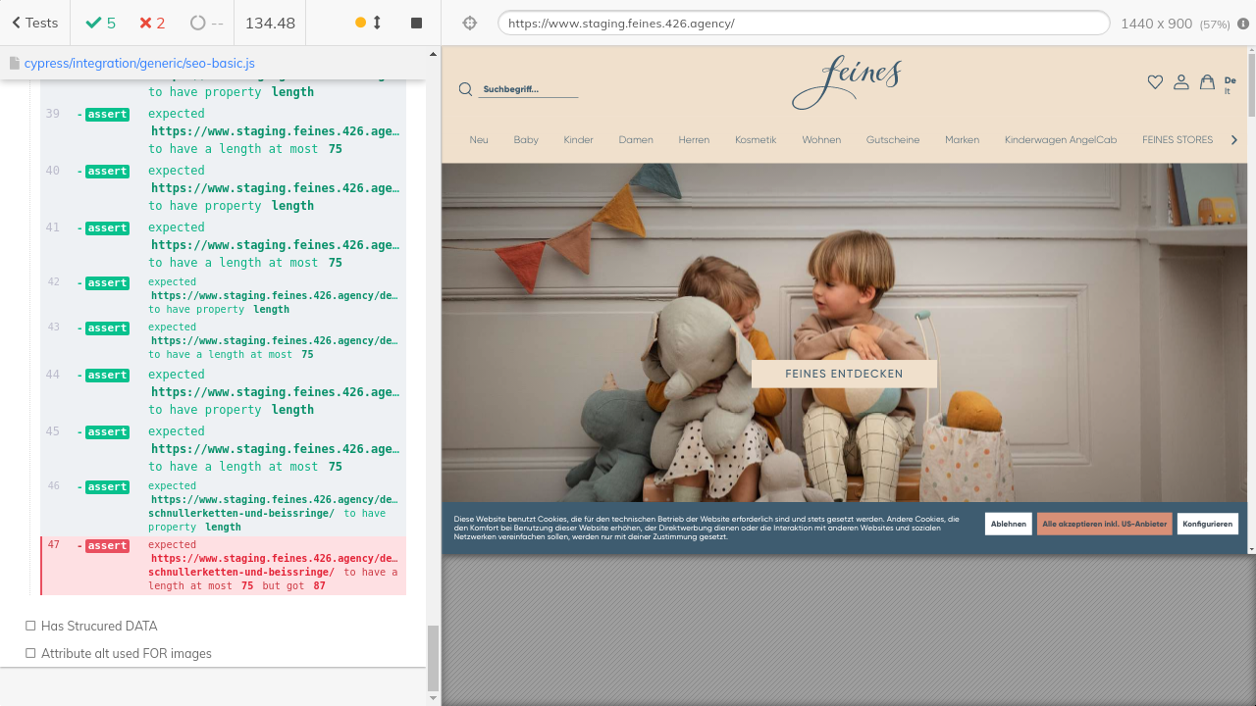Open the Kosmetik category menu

[756, 140]
